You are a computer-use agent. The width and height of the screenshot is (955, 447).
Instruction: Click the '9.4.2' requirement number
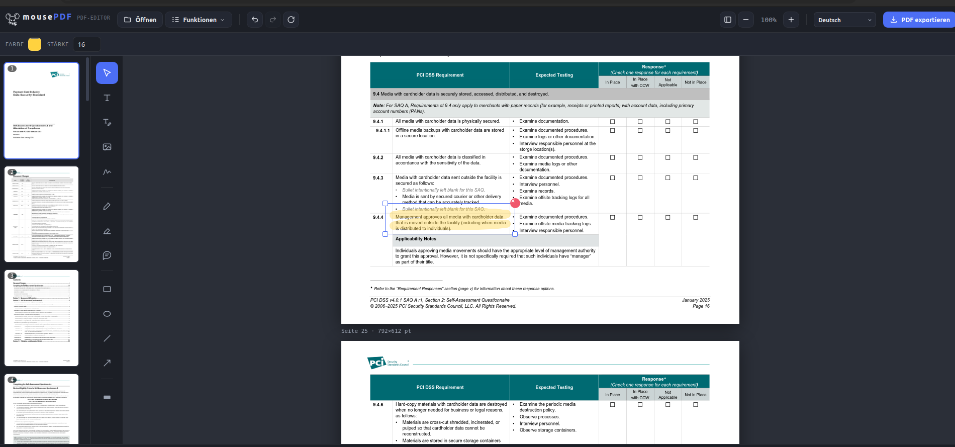point(378,158)
